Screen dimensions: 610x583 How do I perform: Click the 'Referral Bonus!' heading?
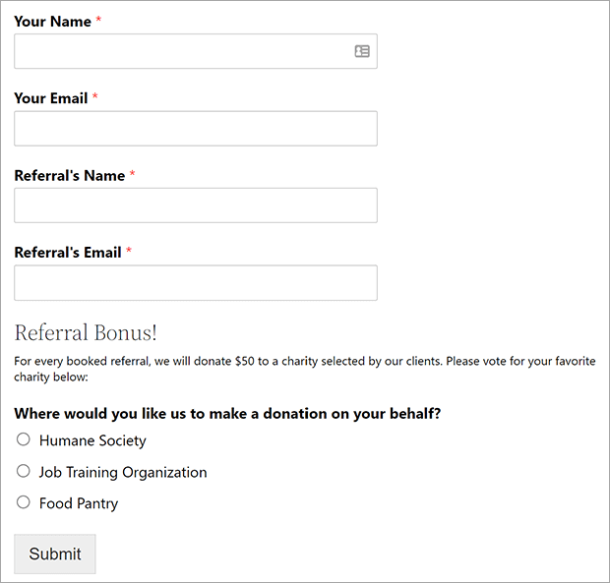coord(86,333)
